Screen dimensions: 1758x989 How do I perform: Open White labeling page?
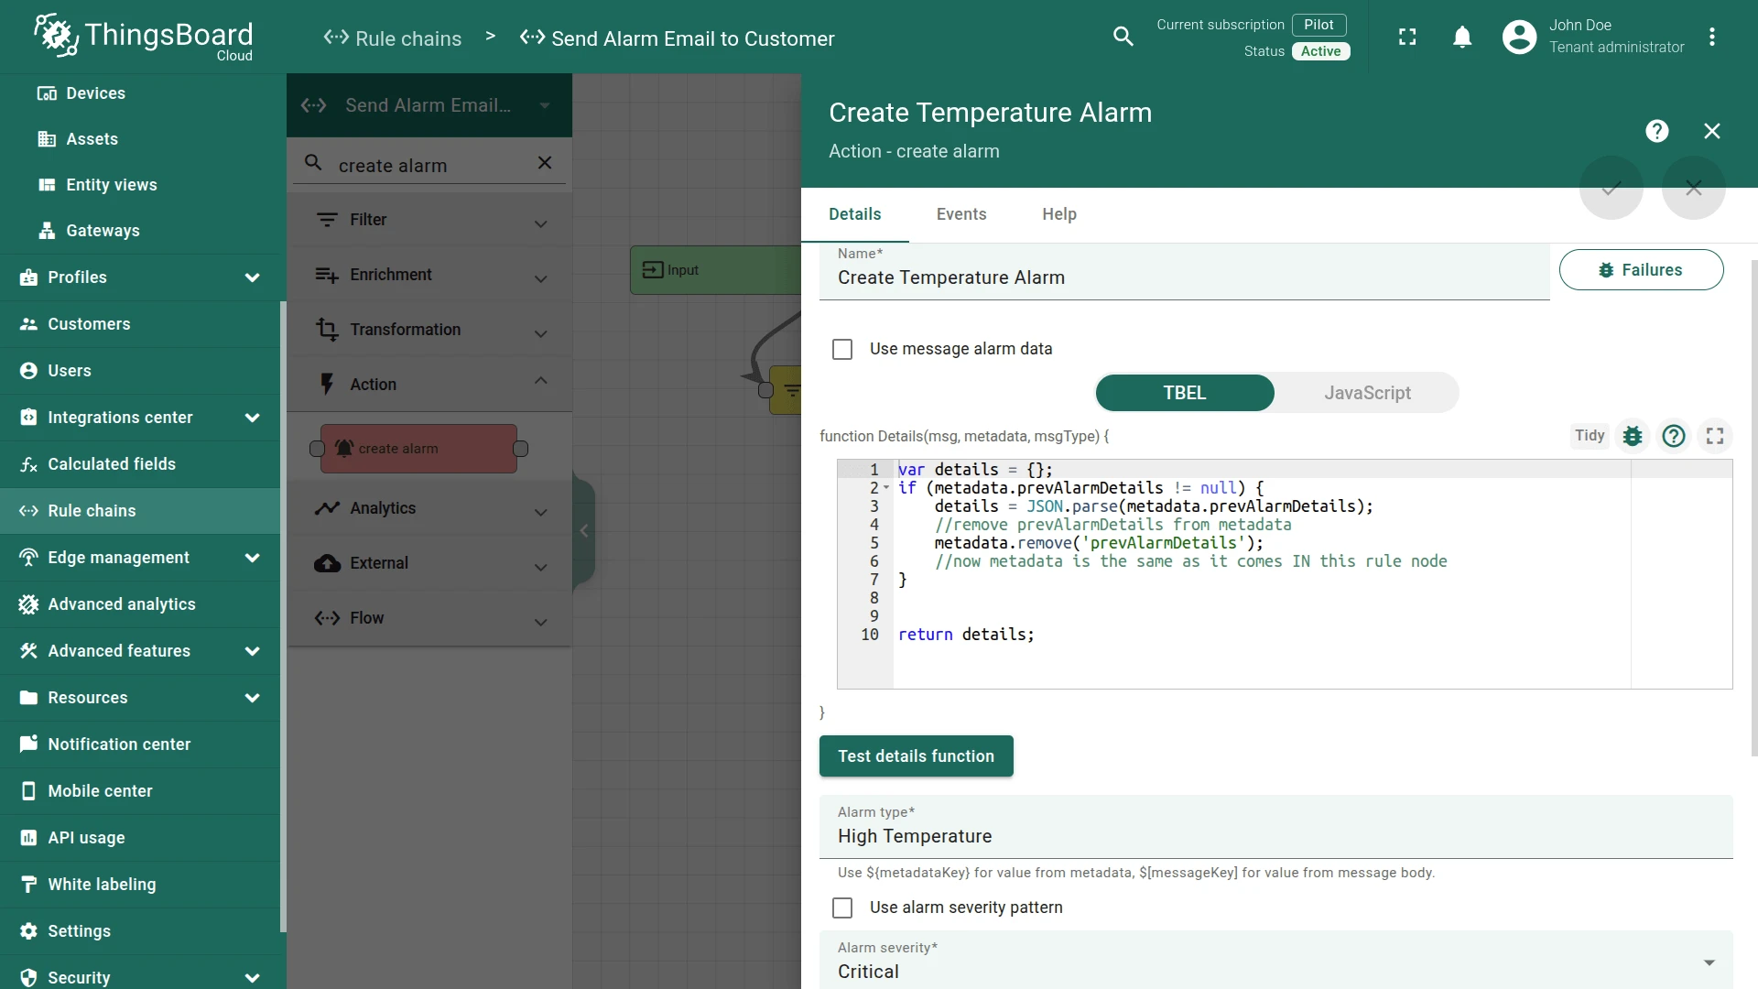click(x=140, y=885)
